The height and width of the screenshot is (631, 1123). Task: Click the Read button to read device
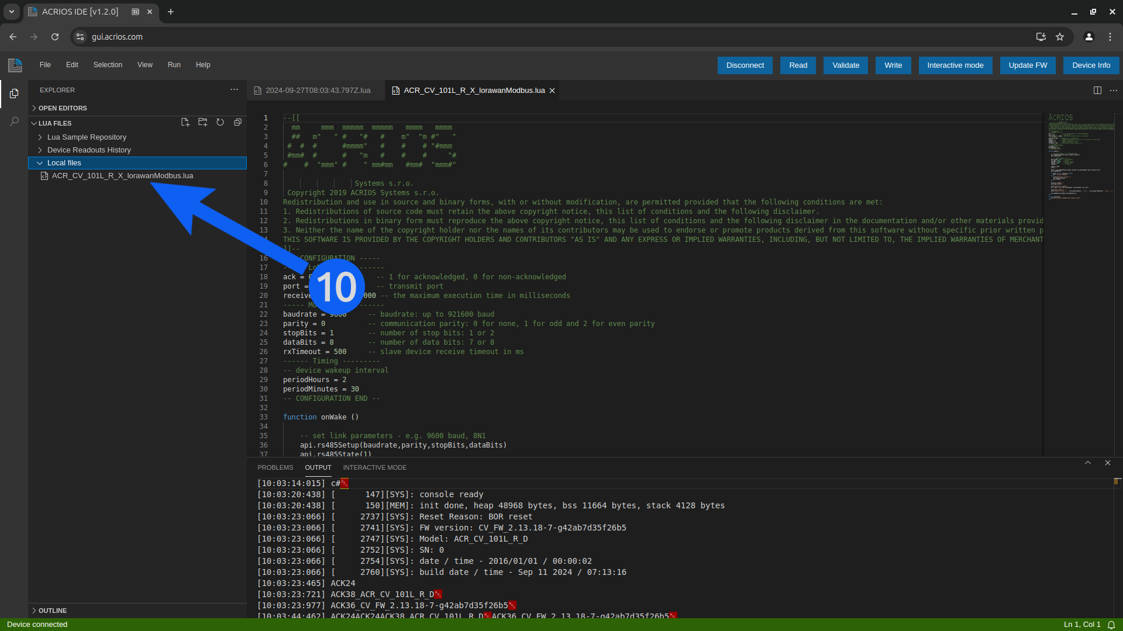[798, 65]
